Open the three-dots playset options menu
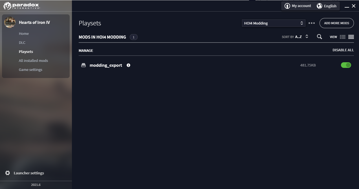The width and height of the screenshot is (359, 189). pyautogui.click(x=312, y=23)
